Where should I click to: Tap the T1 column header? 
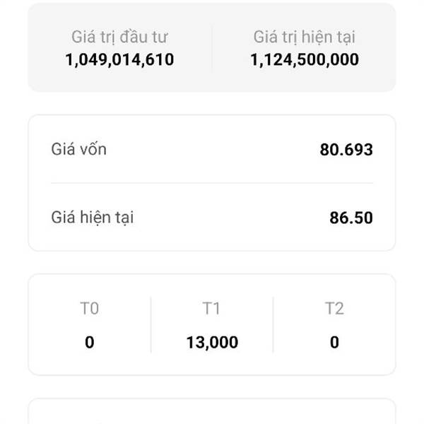pyautogui.click(x=211, y=308)
